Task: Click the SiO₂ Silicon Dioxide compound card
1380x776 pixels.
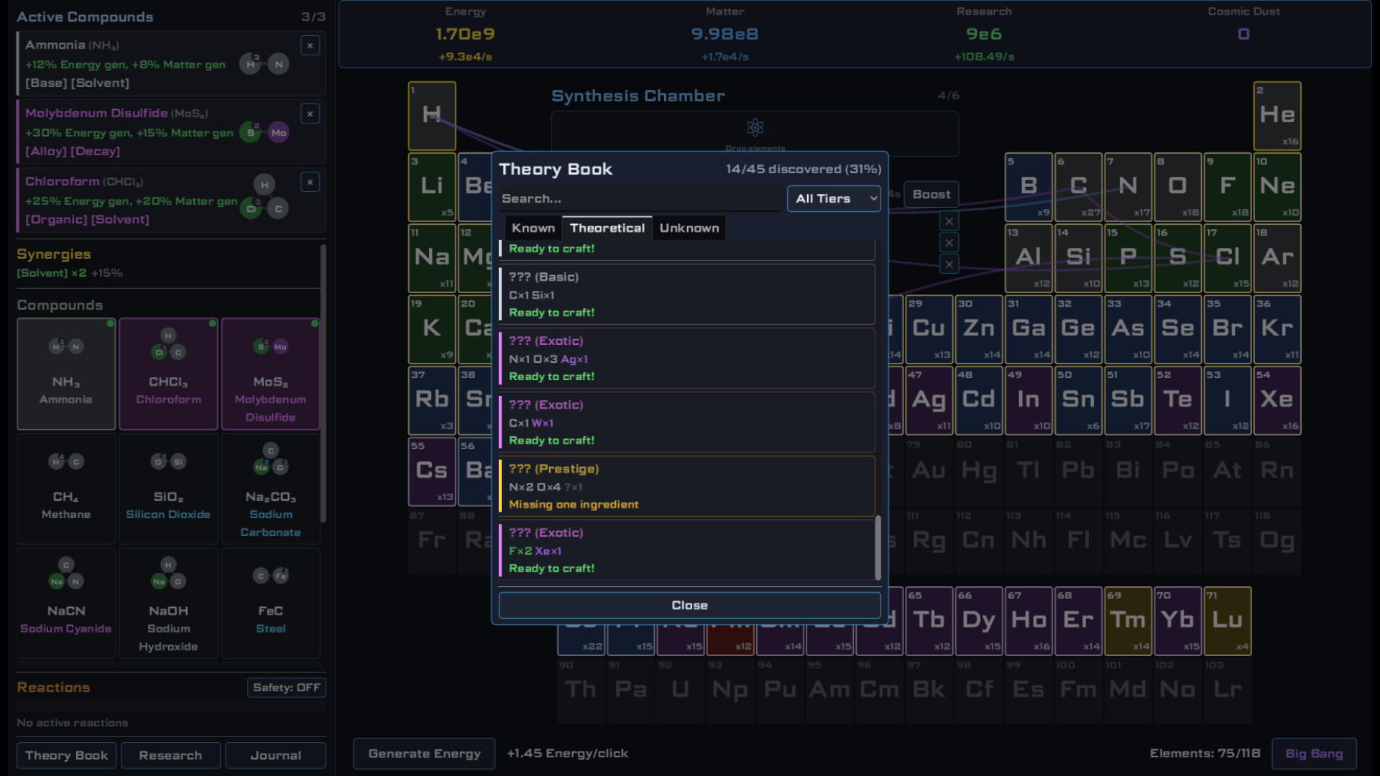Action: coord(168,489)
